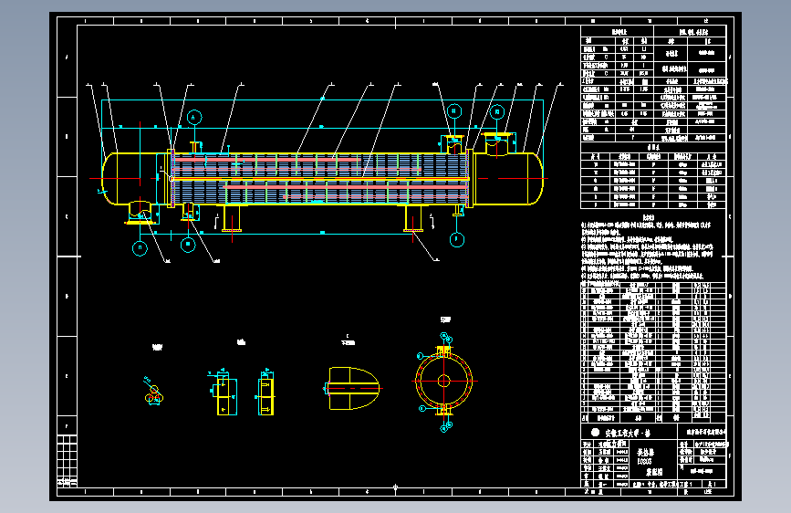The image size is (791, 513).
Task: Select the right tube sheet flange
Action: 470,179
